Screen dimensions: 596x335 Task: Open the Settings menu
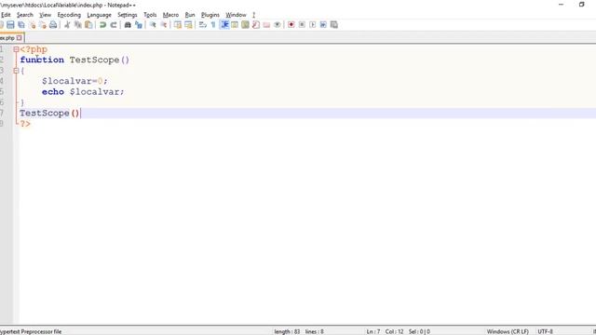(127, 15)
